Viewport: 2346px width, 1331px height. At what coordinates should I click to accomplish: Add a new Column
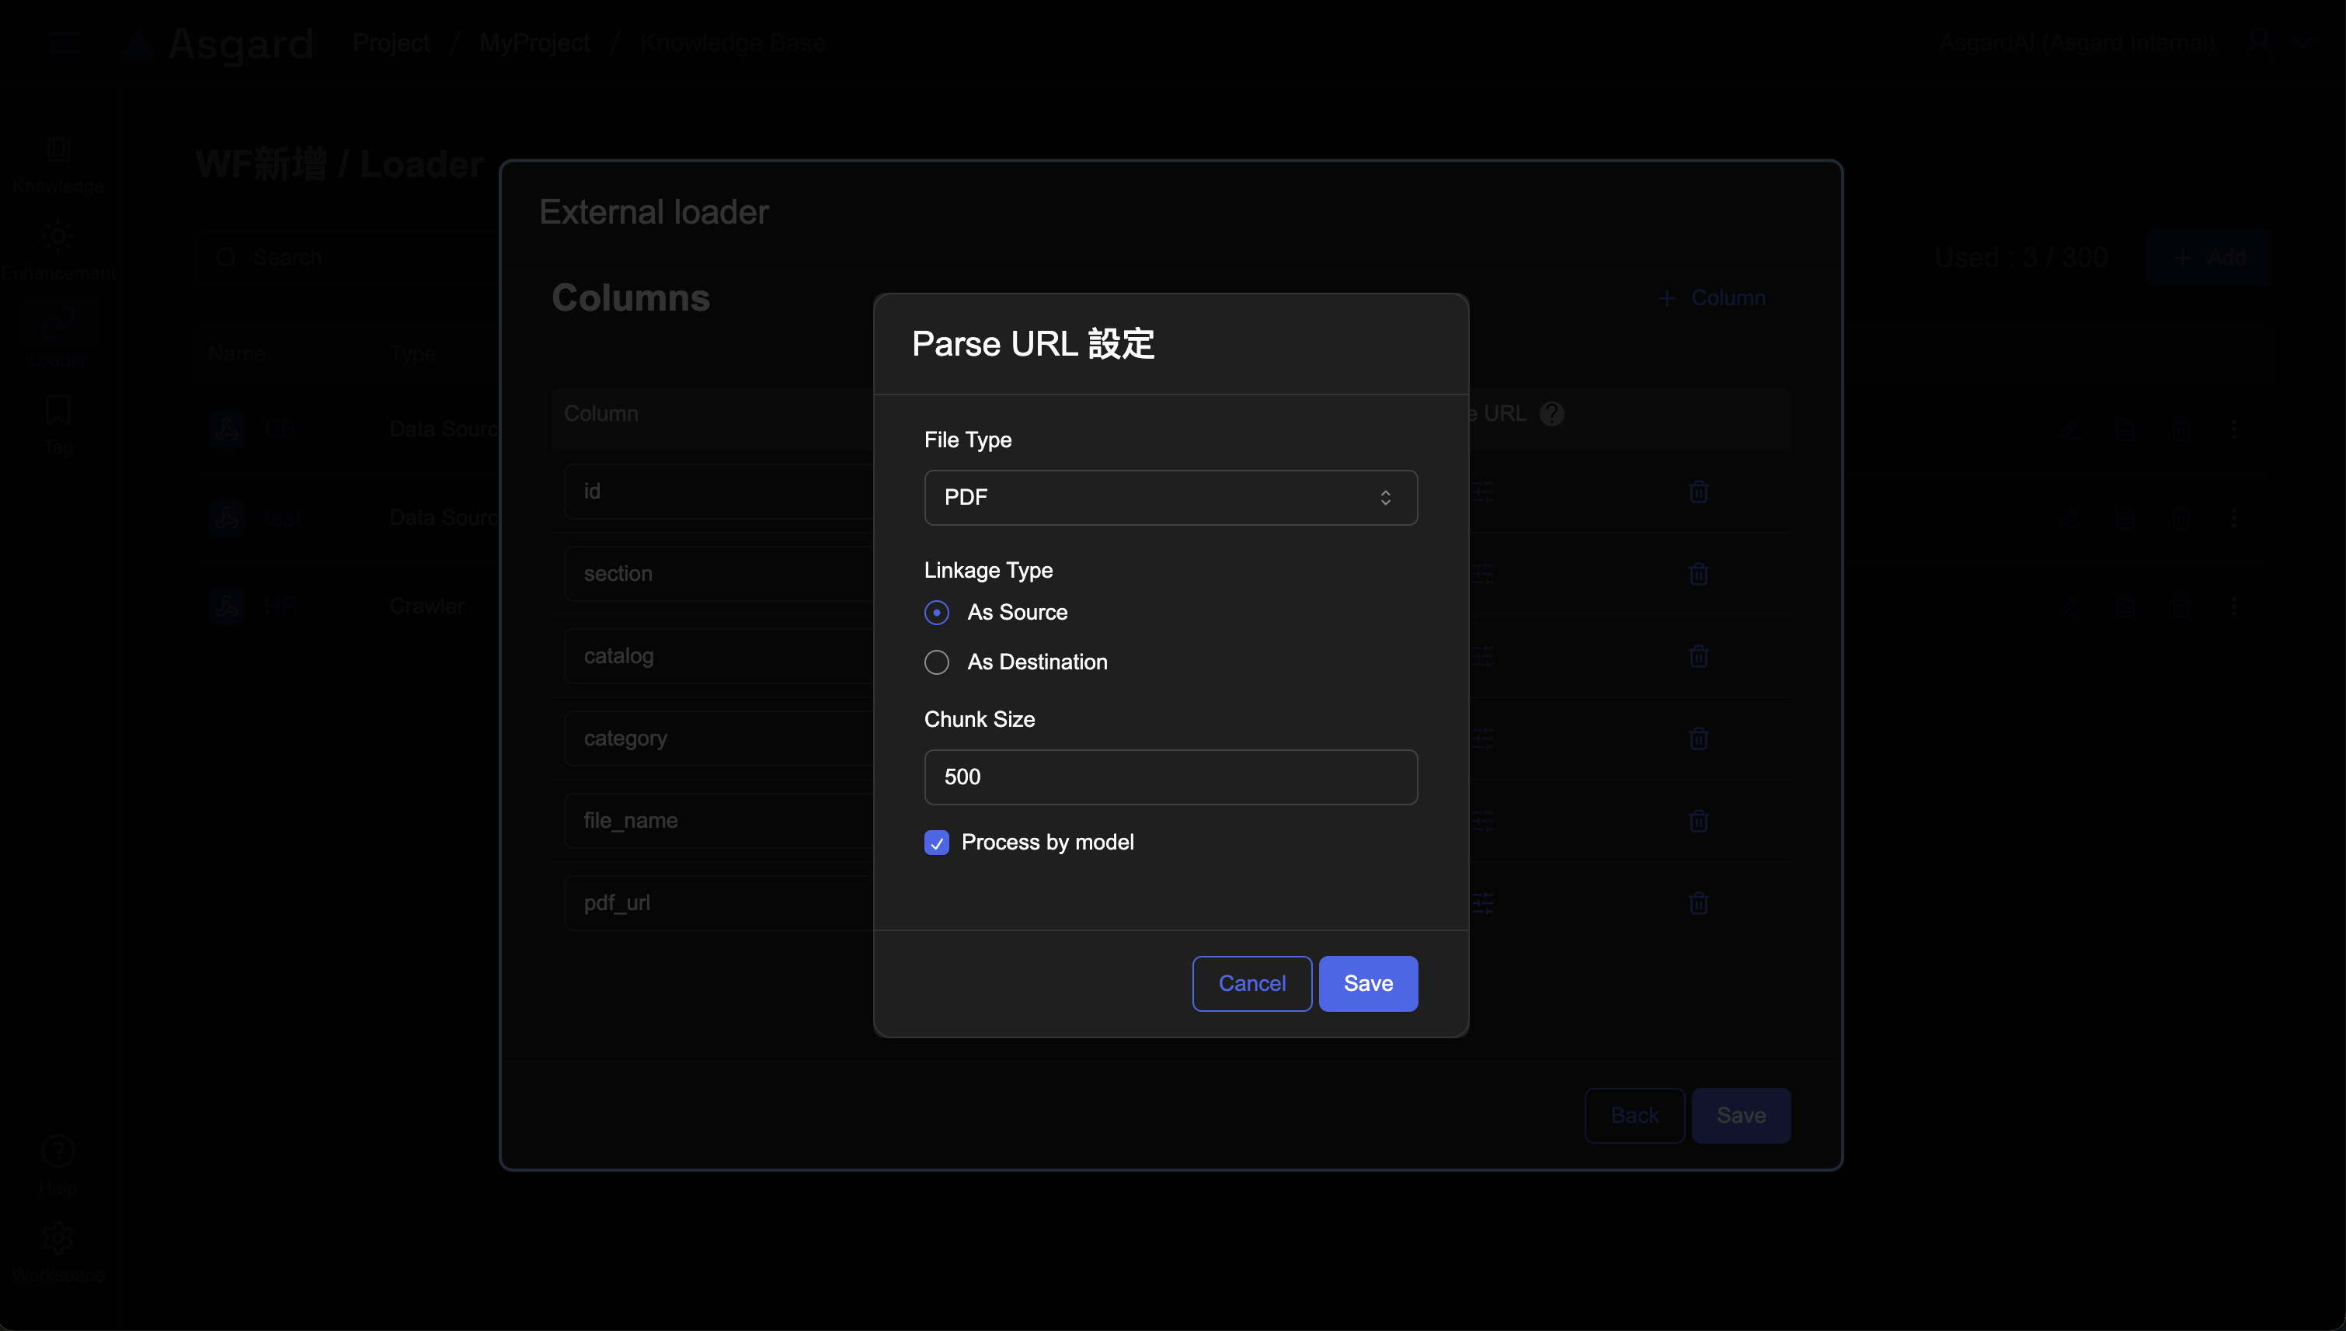click(x=1711, y=298)
